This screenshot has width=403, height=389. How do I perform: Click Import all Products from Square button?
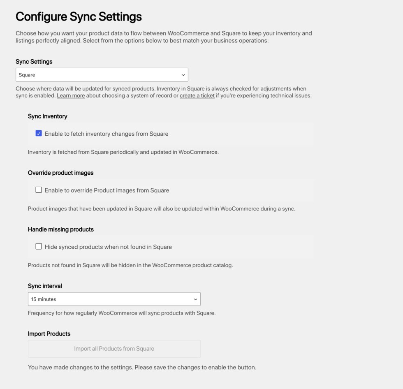(x=114, y=349)
